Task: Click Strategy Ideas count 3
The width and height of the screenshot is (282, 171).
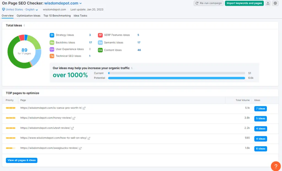Action: (x=90, y=35)
